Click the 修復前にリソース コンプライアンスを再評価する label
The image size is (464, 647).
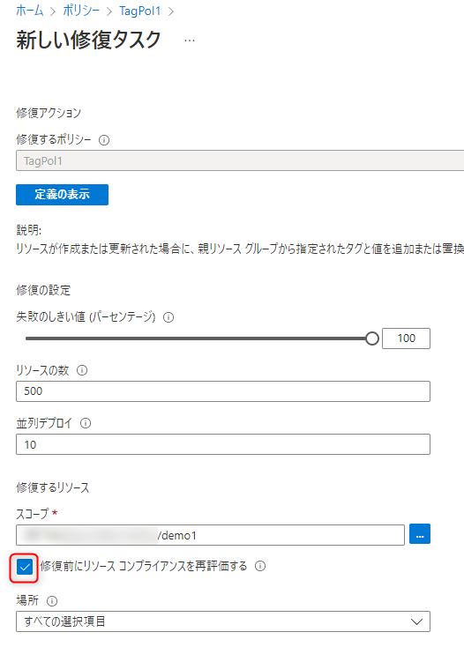point(144,566)
